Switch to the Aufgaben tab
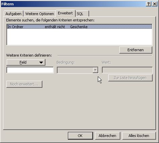This screenshot has height=143, width=159. pos(13,14)
